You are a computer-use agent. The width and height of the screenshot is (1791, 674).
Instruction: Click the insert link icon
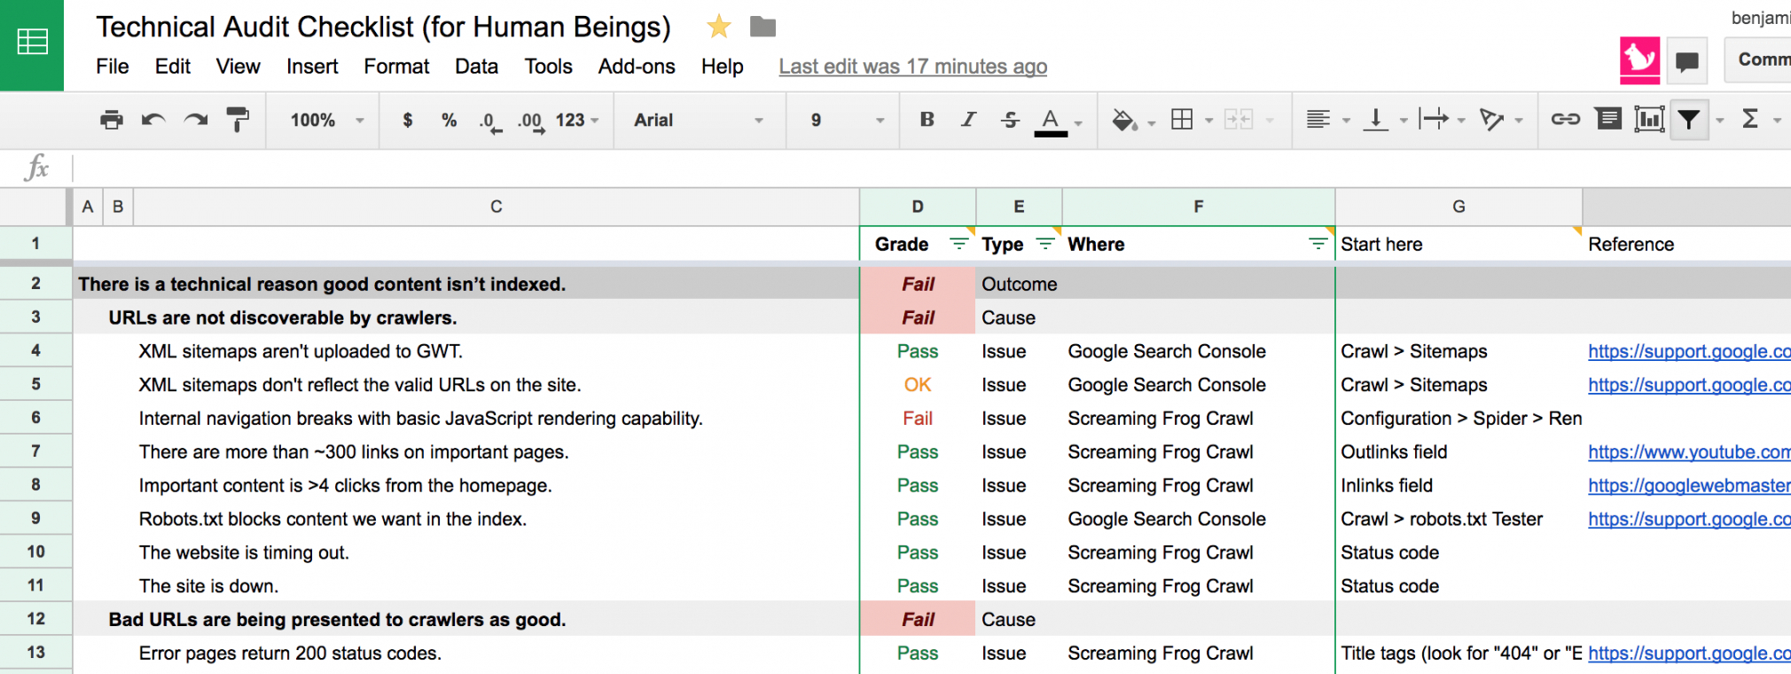pyautogui.click(x=1565, y=119)
